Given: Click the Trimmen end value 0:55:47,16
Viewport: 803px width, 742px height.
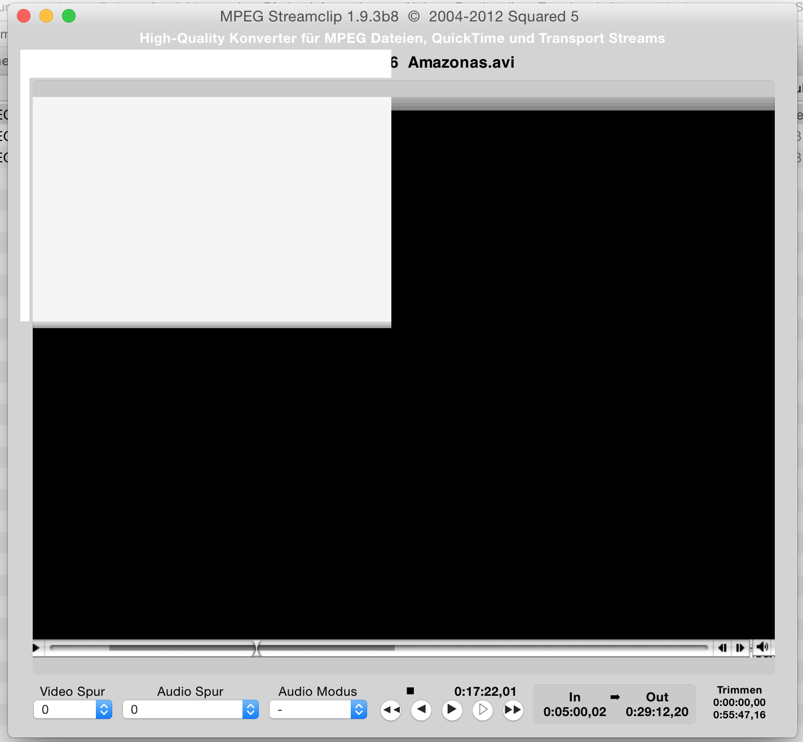Looking at the screenshot, I should [x=739, y=715].
